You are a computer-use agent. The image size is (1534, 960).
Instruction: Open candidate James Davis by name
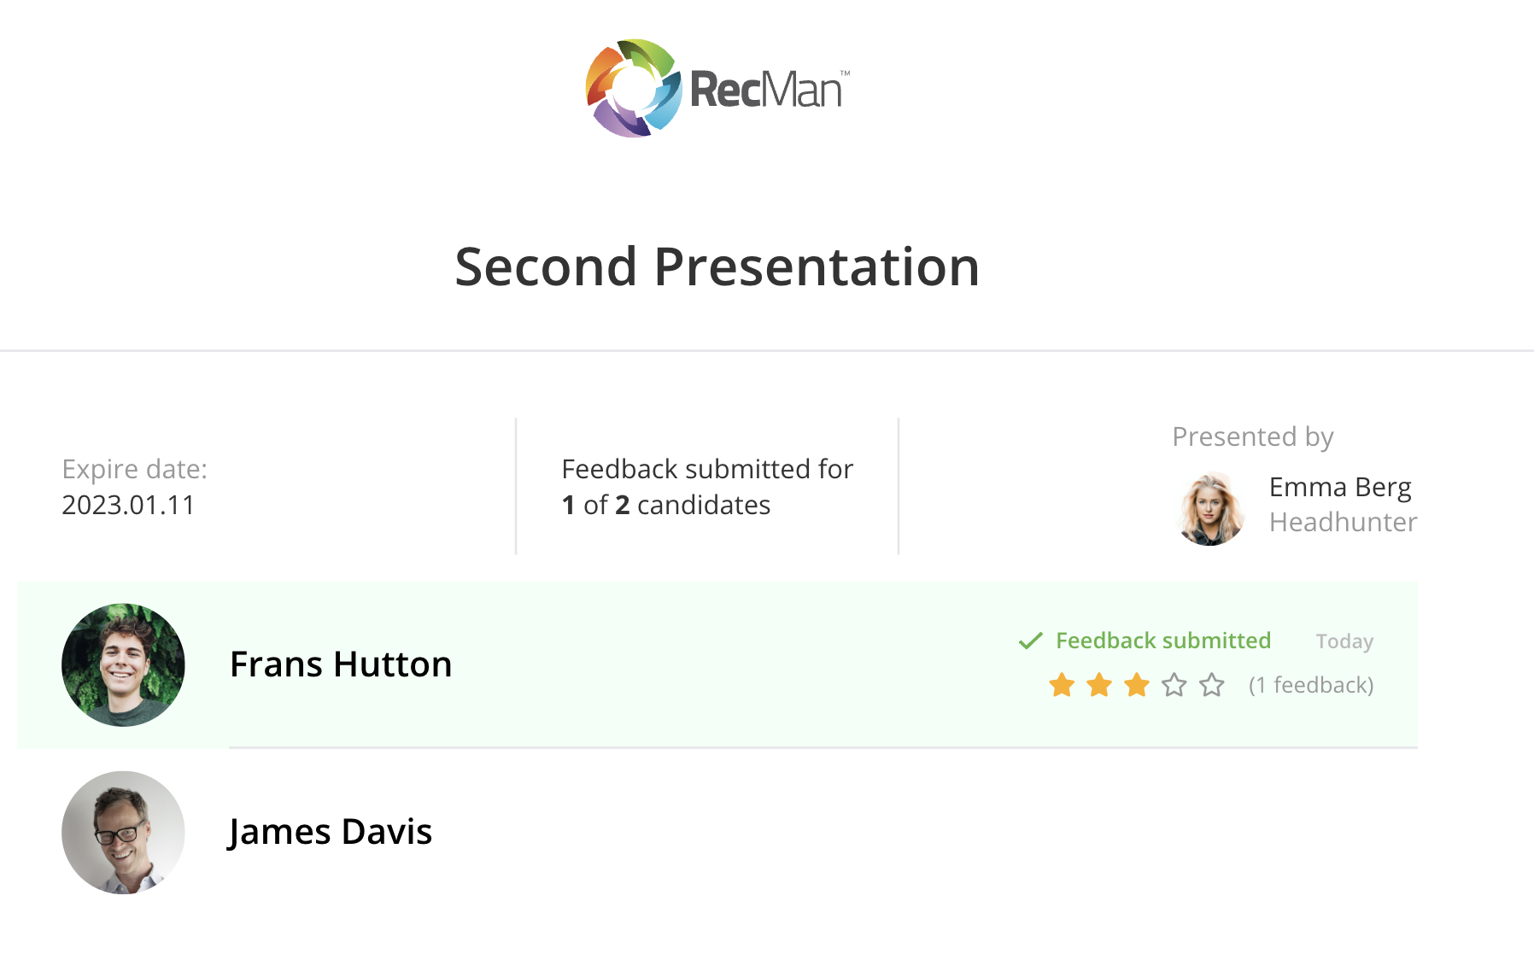331,832
